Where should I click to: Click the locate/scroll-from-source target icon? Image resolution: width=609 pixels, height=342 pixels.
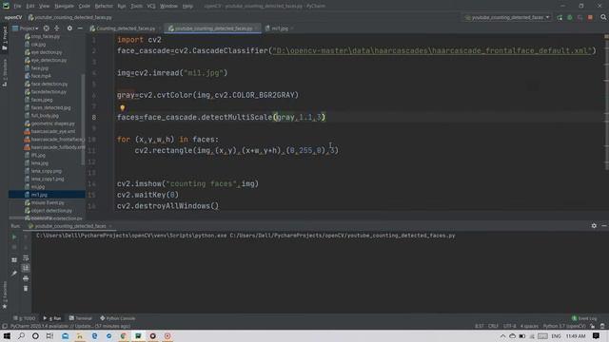coord(47,28)
